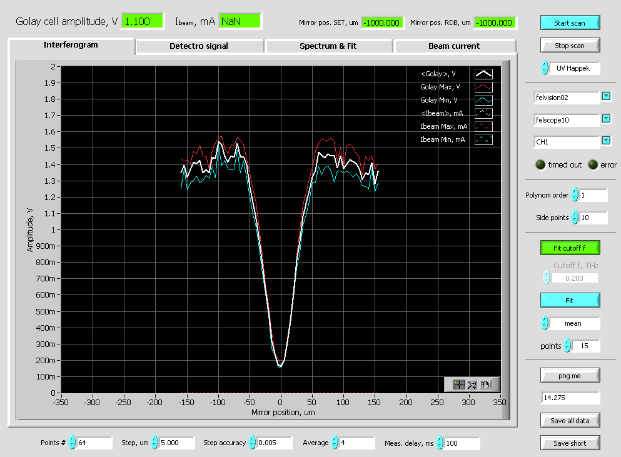Select the crosshair cursor tool in graph palette
This screenshot has width=621, height=457.
(x=458, y=384)
